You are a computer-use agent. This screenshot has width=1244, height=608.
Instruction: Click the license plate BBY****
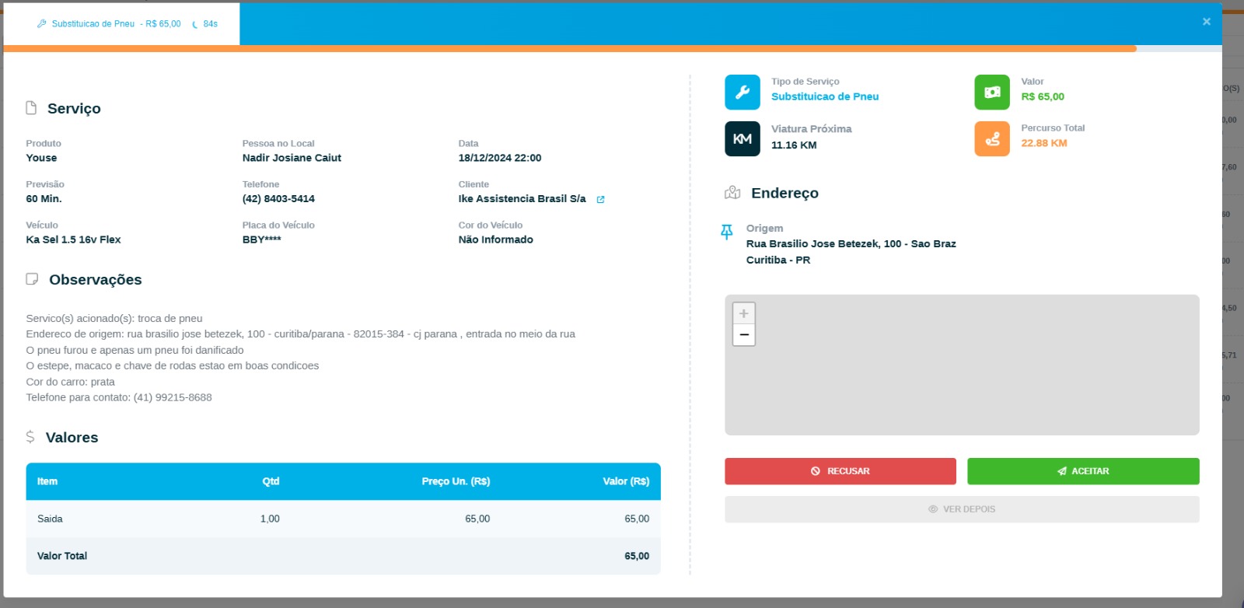click(x=262, y=239)
